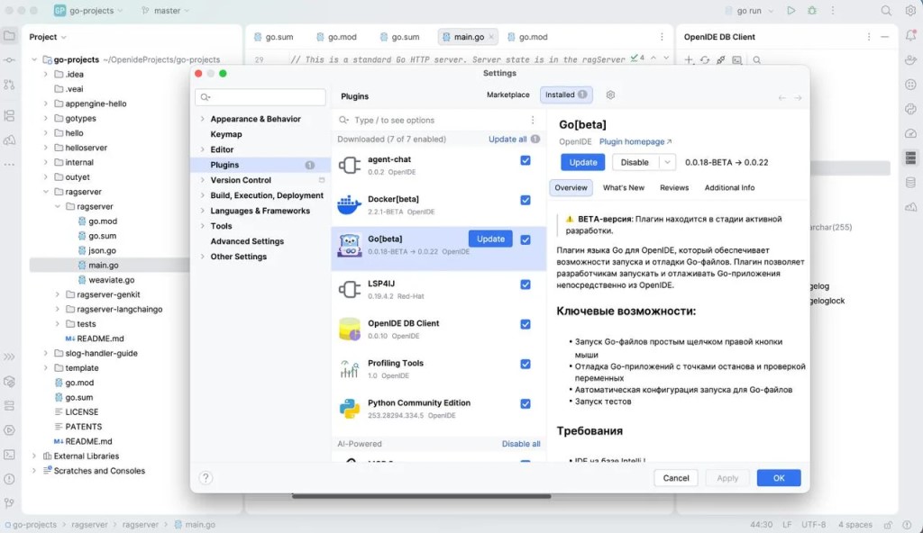The width and height of the screenshot is (923, 533).
Task: Uncheck the agent-chat plugin checkbox
Action: [525, 160]
